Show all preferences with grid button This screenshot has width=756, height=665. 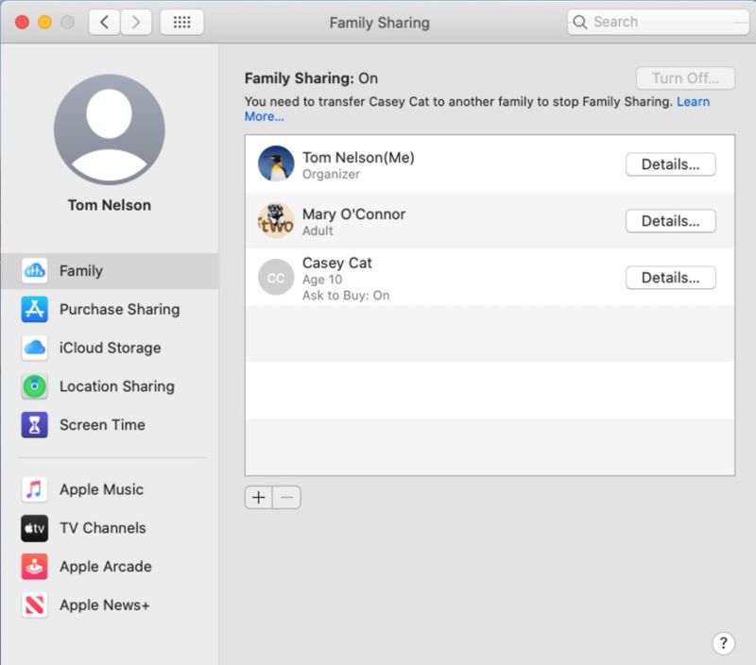pyautogui.click(x=181, y=22)
